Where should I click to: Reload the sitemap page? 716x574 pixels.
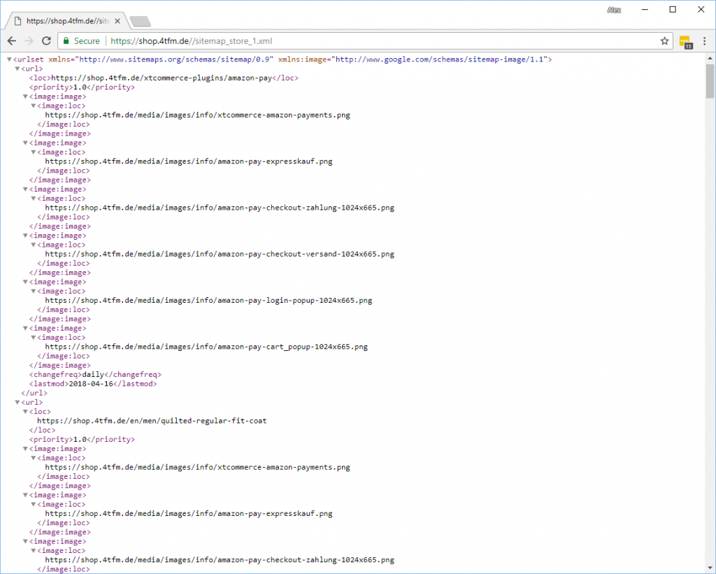point(46,41)
